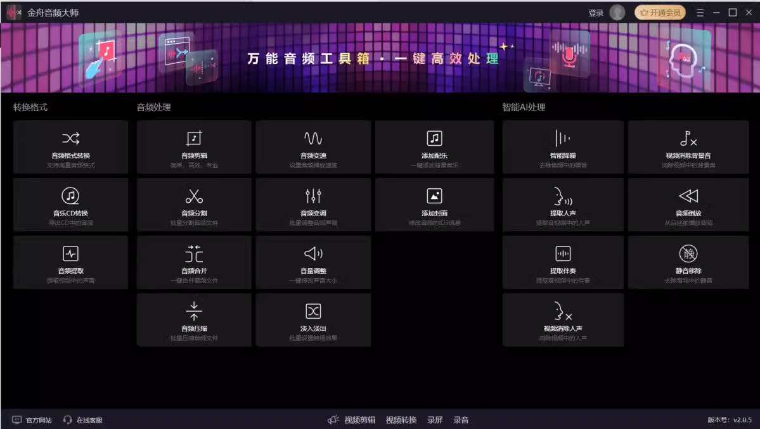The height and width of the screenshot is (429, 760).
Task: Open the 提取人声 vocal extraction tool
Action: point(563,205)
